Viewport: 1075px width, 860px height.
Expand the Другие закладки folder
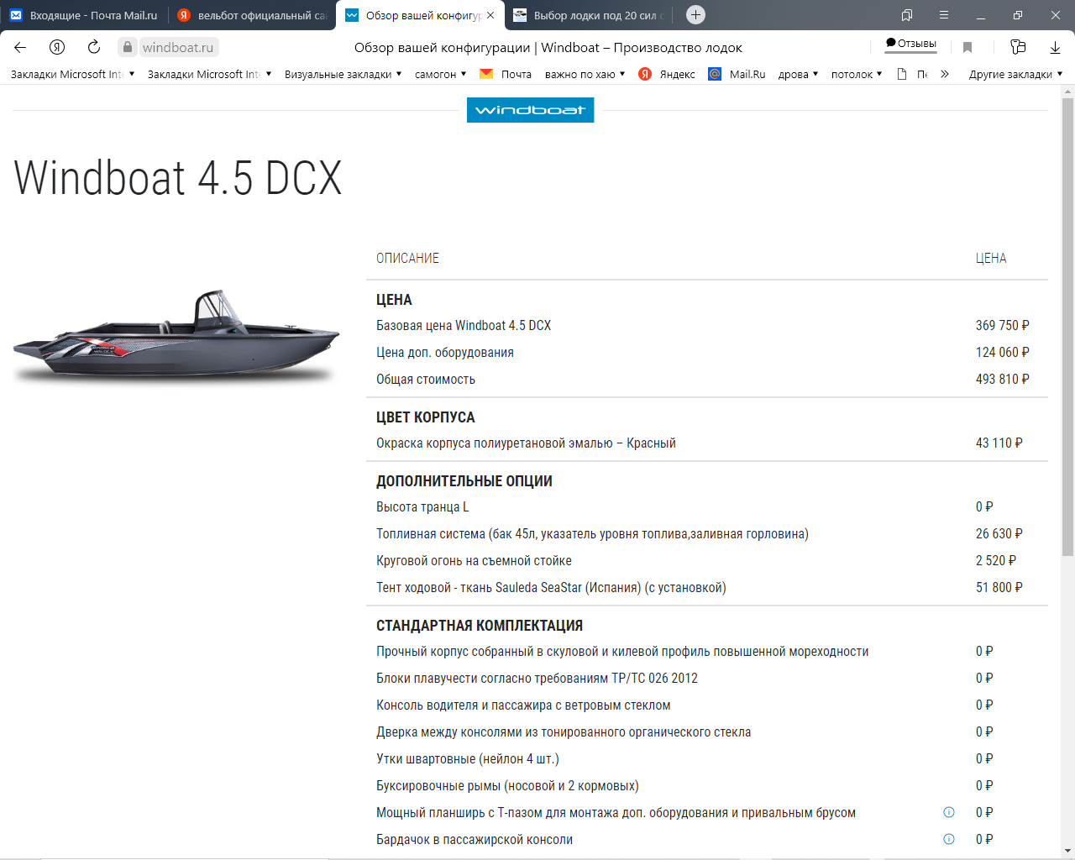pyautogui.click(x=1015, y=74)
